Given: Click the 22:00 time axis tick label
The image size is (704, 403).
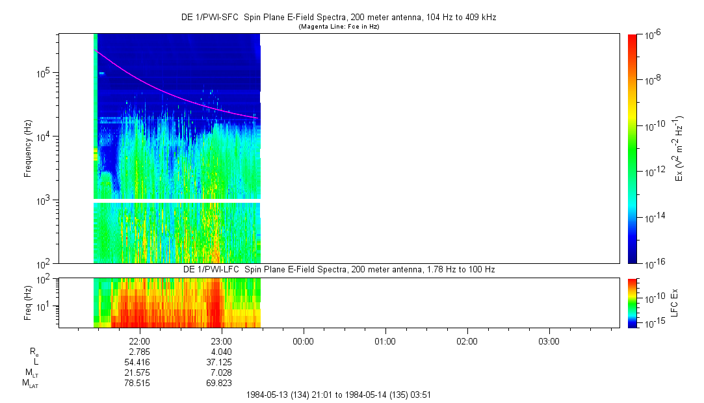Looking at the screenshot, I should [x=140, y=341].
